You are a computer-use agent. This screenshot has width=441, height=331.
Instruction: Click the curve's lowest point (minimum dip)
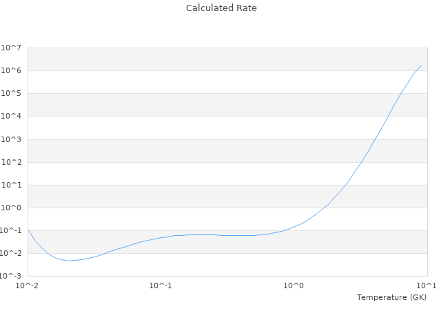point(68,261)
